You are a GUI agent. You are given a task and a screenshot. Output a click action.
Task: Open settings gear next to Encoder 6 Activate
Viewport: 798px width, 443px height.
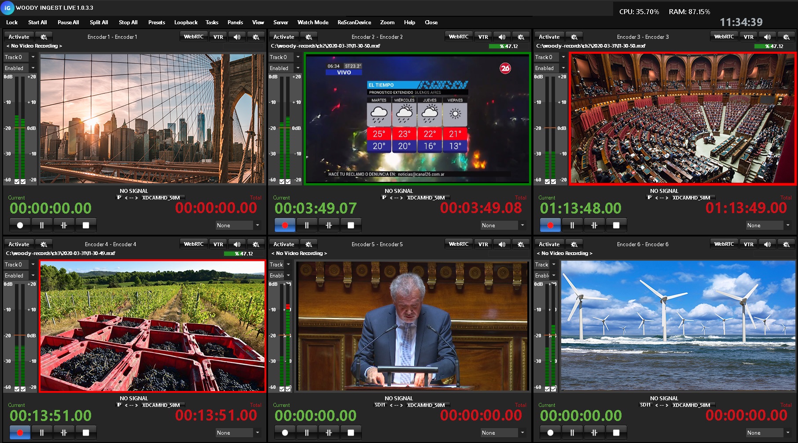[x=574, y=244]
